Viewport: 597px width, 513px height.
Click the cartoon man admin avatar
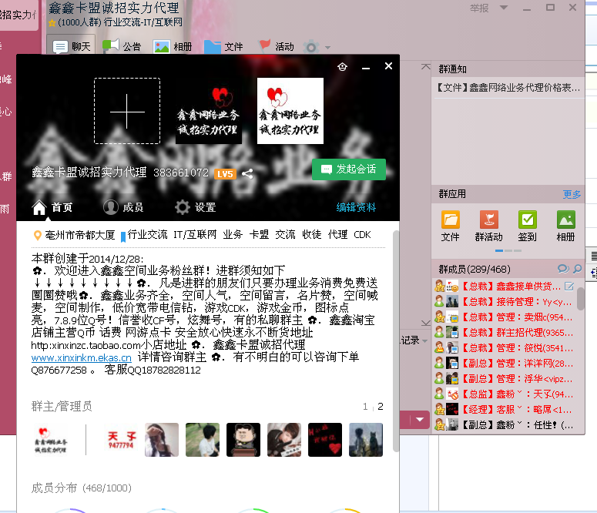coord(243,440)
